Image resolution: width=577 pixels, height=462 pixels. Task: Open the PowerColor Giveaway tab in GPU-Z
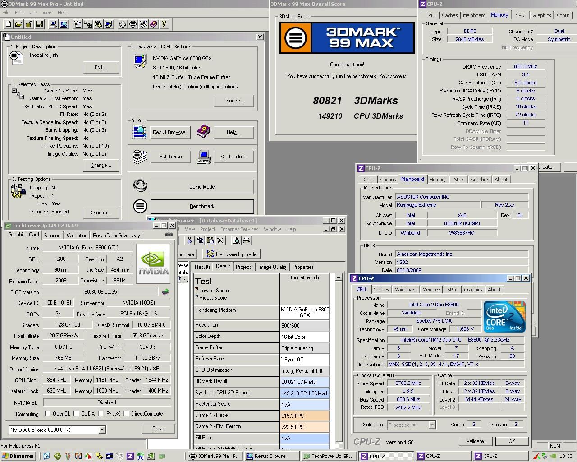tap(116, 235)
